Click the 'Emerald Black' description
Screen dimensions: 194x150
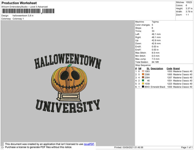click(x=158, y=87)
